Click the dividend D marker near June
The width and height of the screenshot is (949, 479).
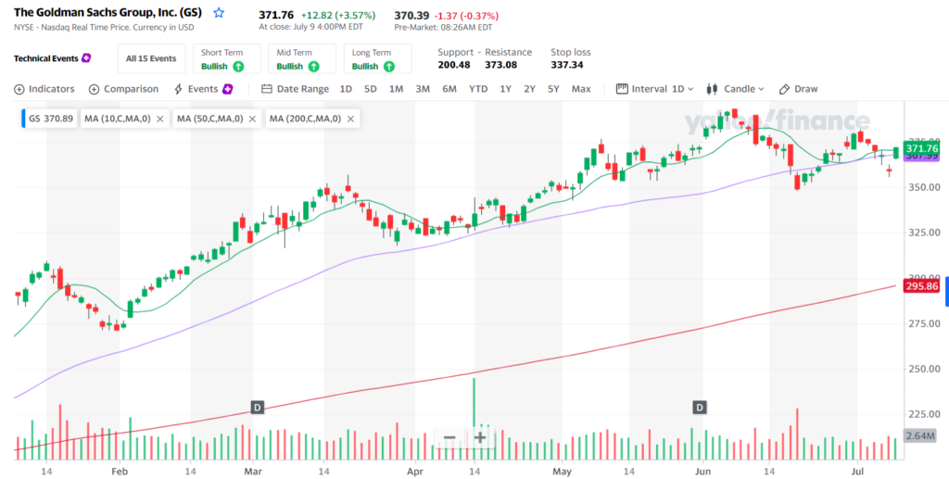(x=700, y=408)
